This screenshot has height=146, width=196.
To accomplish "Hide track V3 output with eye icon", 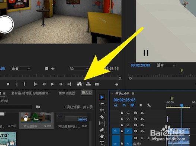I will (x=142, y=119).
